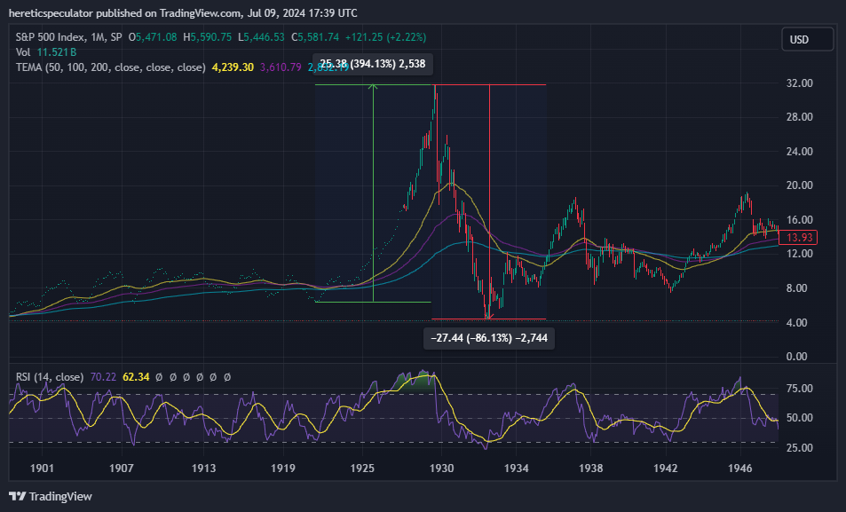Image resolution: width=846 pixels, height=512 pixels.
Task: Click the 32.00 price axis label
Action: [x=800, y=83]
